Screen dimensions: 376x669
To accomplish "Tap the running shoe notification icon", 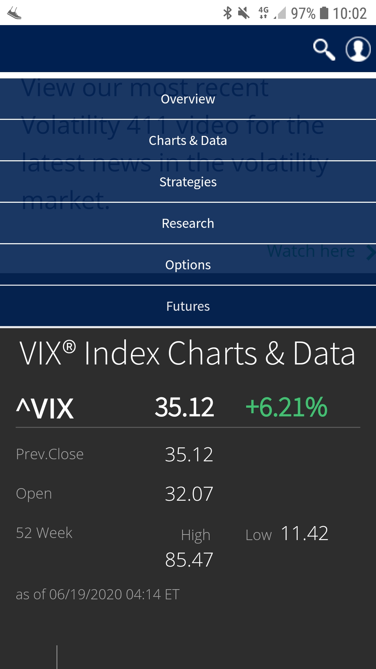I will (14, 13).
